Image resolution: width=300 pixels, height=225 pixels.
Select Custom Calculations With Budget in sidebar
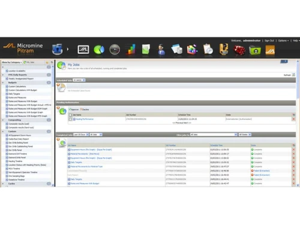click(x=23, y=90)
